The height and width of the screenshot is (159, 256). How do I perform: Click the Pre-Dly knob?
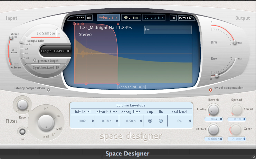coord(214,110)
